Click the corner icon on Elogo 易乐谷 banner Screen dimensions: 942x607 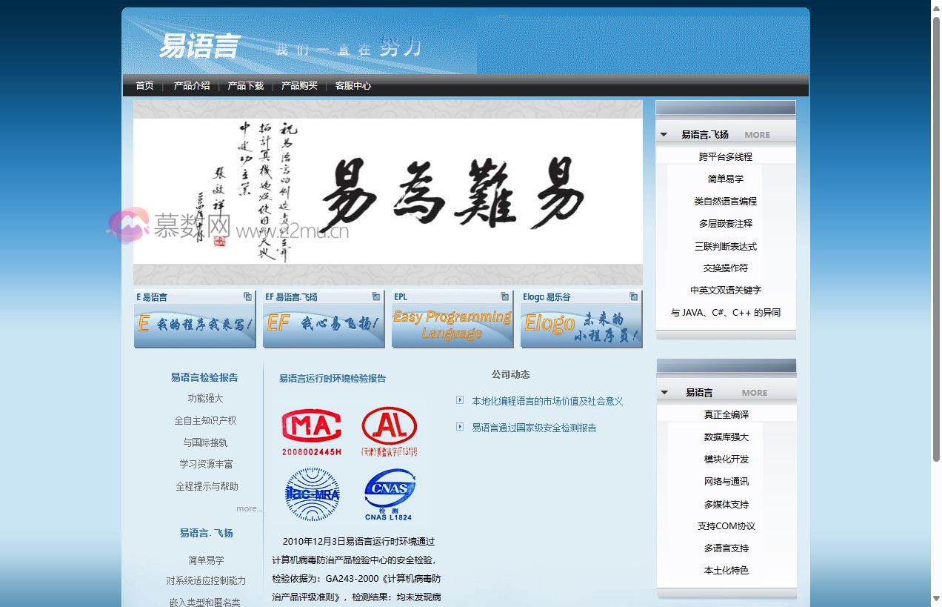633,296
